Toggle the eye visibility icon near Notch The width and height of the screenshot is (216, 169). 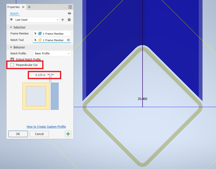[69, 13]
